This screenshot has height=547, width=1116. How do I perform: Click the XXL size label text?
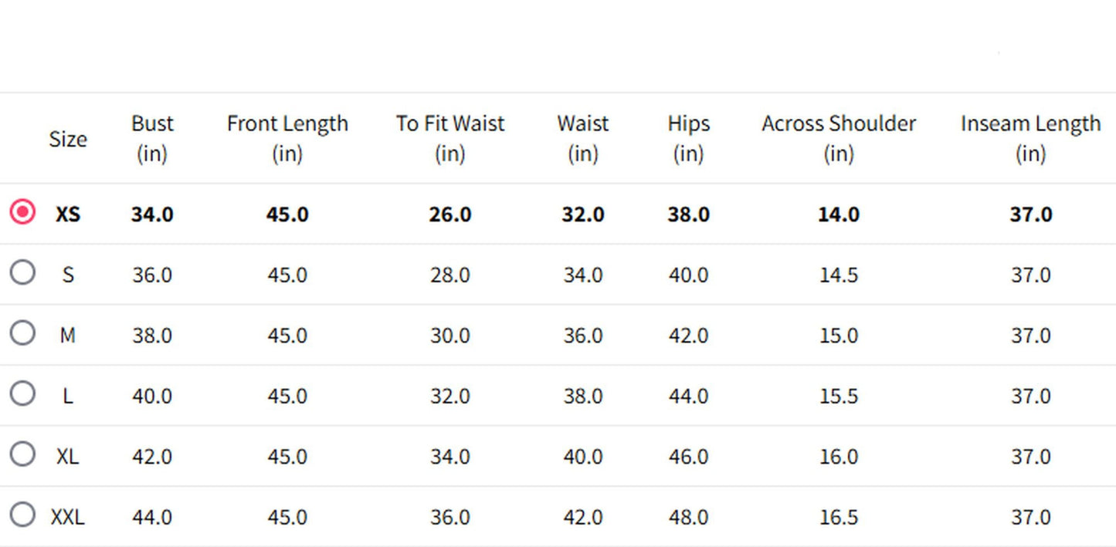click(68, 517)
